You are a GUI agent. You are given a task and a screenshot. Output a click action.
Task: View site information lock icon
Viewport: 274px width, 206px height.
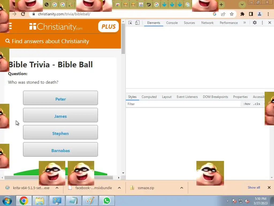coord(34,14)
